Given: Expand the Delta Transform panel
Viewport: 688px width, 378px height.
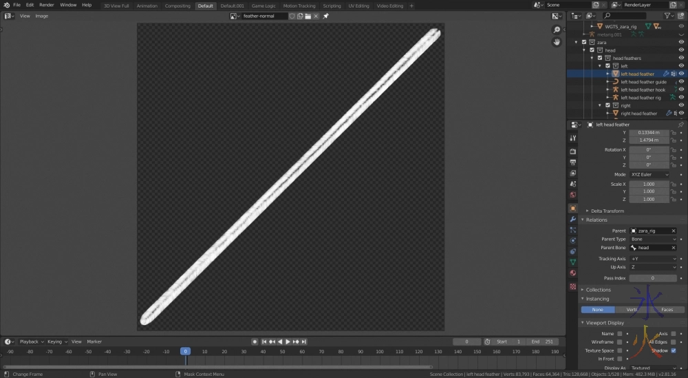Looking at the screenshot, I should pyautogui.click(x=607, y=211).
